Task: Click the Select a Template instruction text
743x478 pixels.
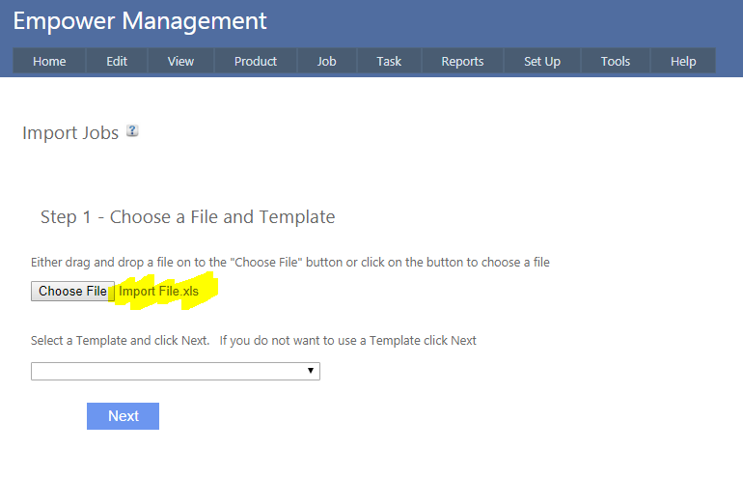Action: [254, 340]
